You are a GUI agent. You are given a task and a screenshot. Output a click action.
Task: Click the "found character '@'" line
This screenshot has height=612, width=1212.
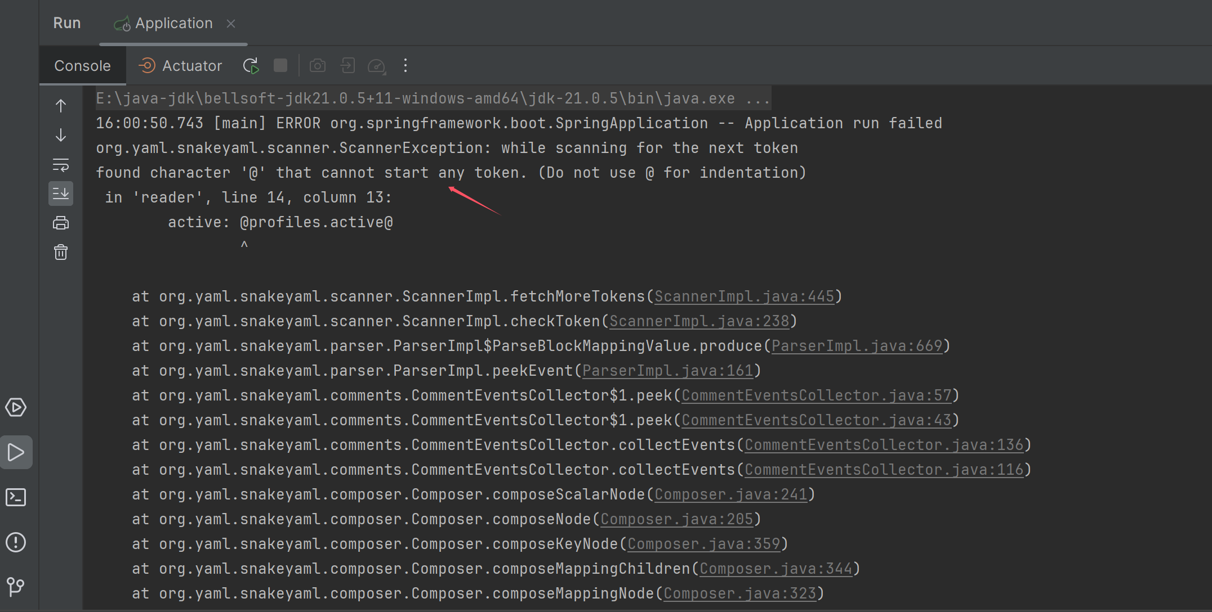(x=451, y=173)
